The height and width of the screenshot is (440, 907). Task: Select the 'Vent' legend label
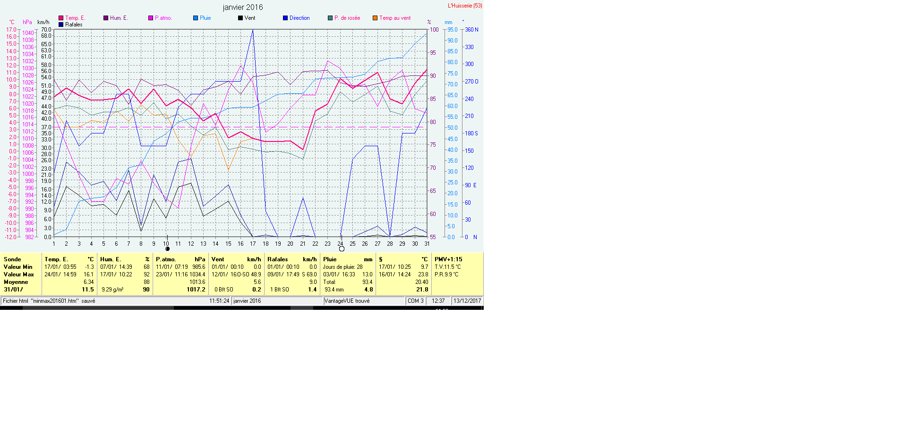(250, 18)
